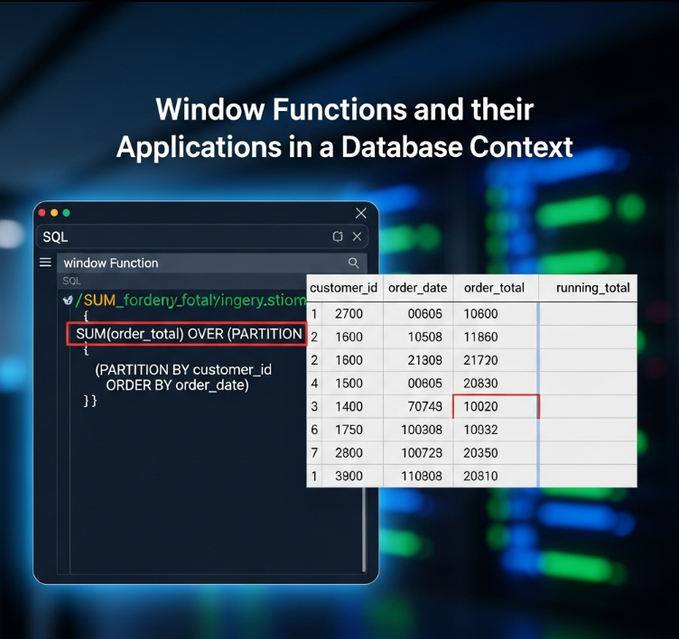Click the square pop-out icon in SQL bar
The image size is (679, 639).
tap(338, 236)
